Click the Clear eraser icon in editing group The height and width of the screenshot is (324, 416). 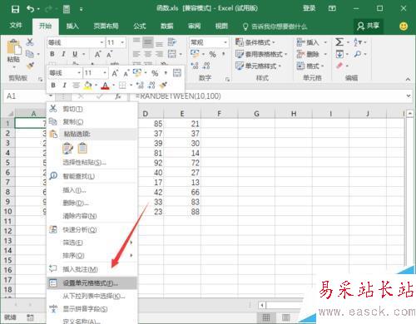339,66
